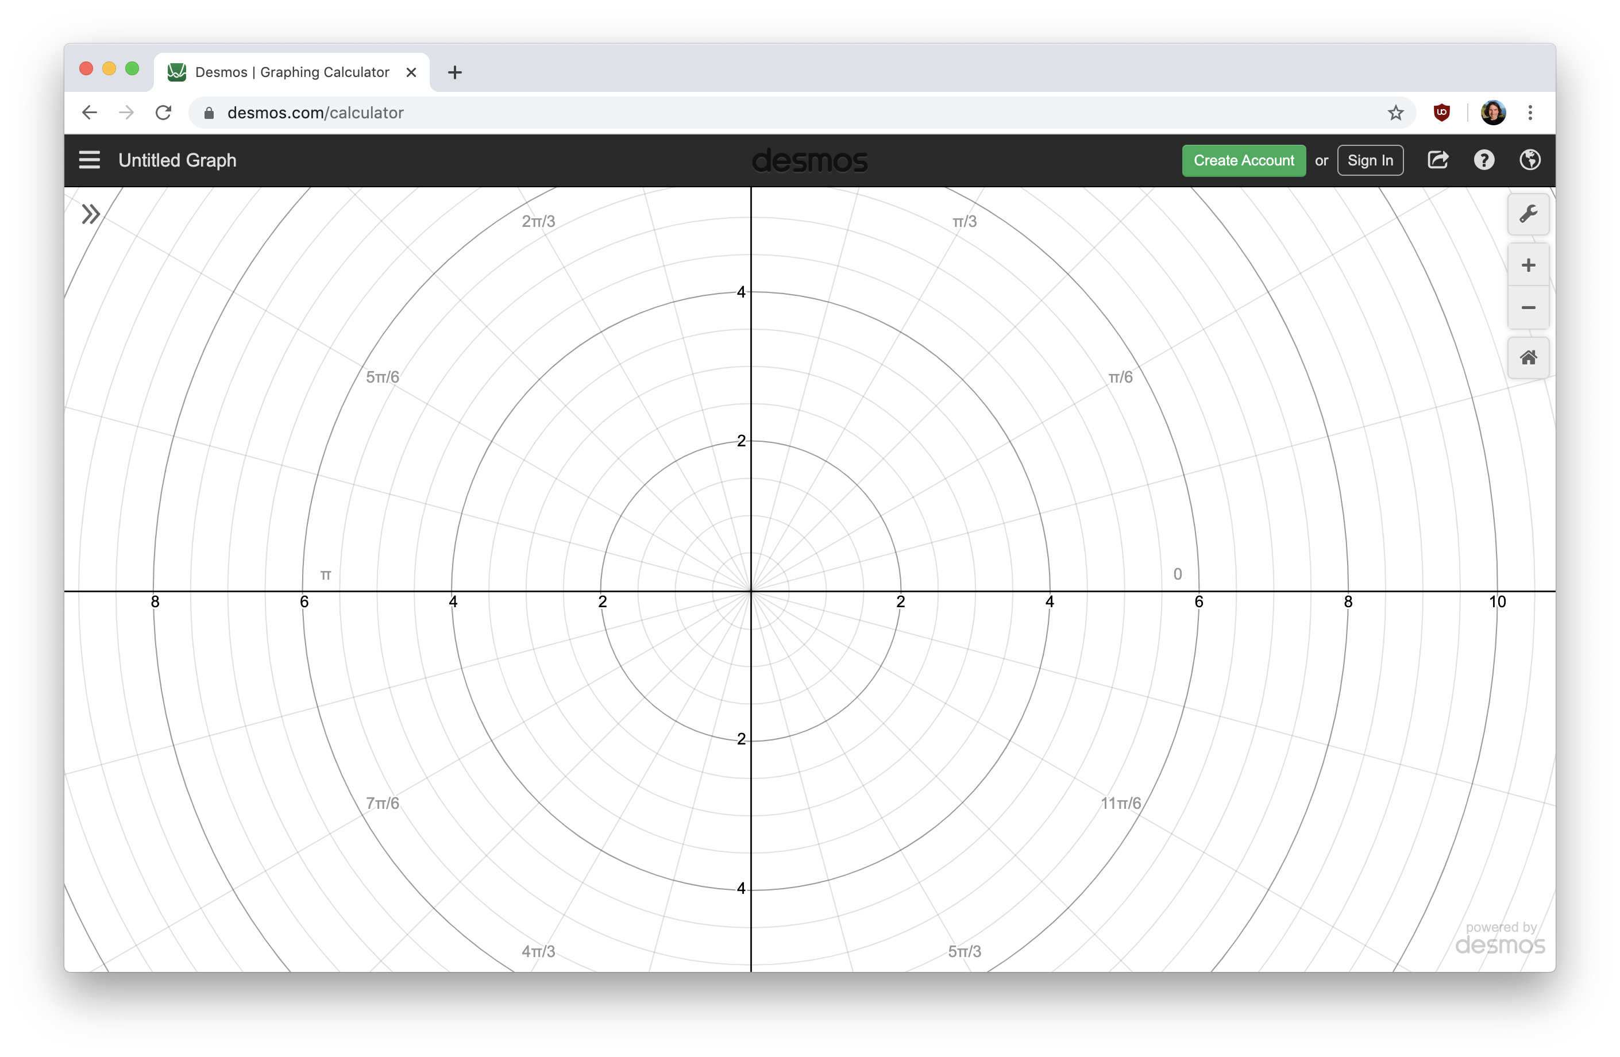
Task: Reset view with the home icon
Action: pyautogui.click(x=1528, y=357)
